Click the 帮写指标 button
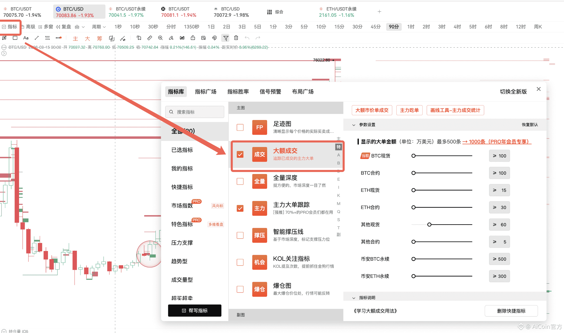 click(195, 310)
